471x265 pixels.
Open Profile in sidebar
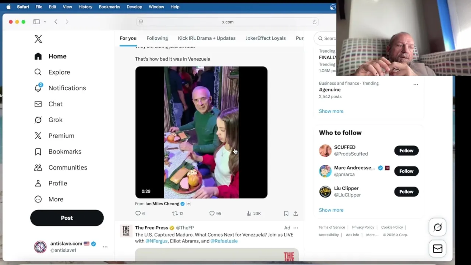[x=50, y=183]
